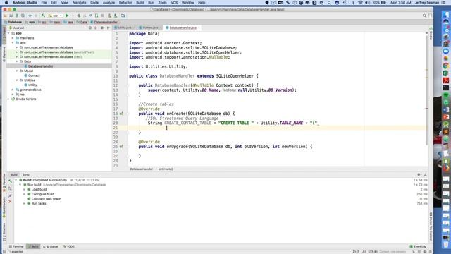Click the hide project panel icon
Image resolution: width=451 pixels, height=254 pixels.
pos(108,28)
